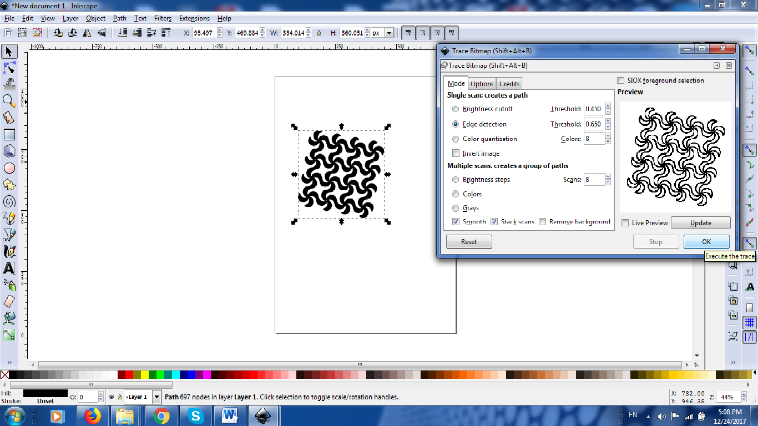Open the Path menu
The height and width of the screenshot is (426, 758).
click(x=120, y=18)
